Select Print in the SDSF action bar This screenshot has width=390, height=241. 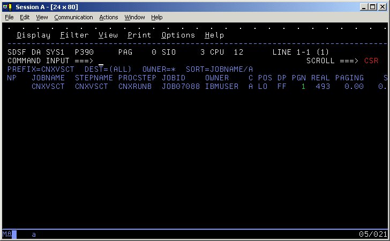click(x=139, y=35)
